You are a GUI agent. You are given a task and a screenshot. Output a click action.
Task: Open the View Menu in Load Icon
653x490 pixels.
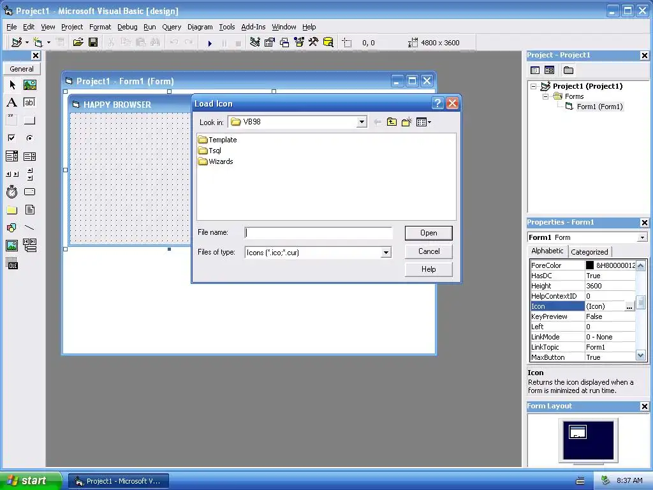(423, 122)
